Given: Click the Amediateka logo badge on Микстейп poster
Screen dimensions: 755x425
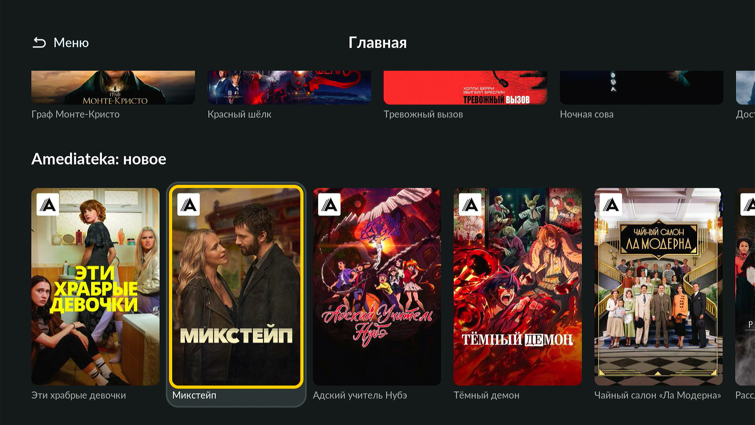Looking at the screenshot, I should (x=189, y=204).
